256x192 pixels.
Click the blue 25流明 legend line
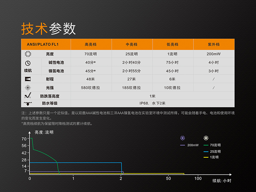point(206,152)
